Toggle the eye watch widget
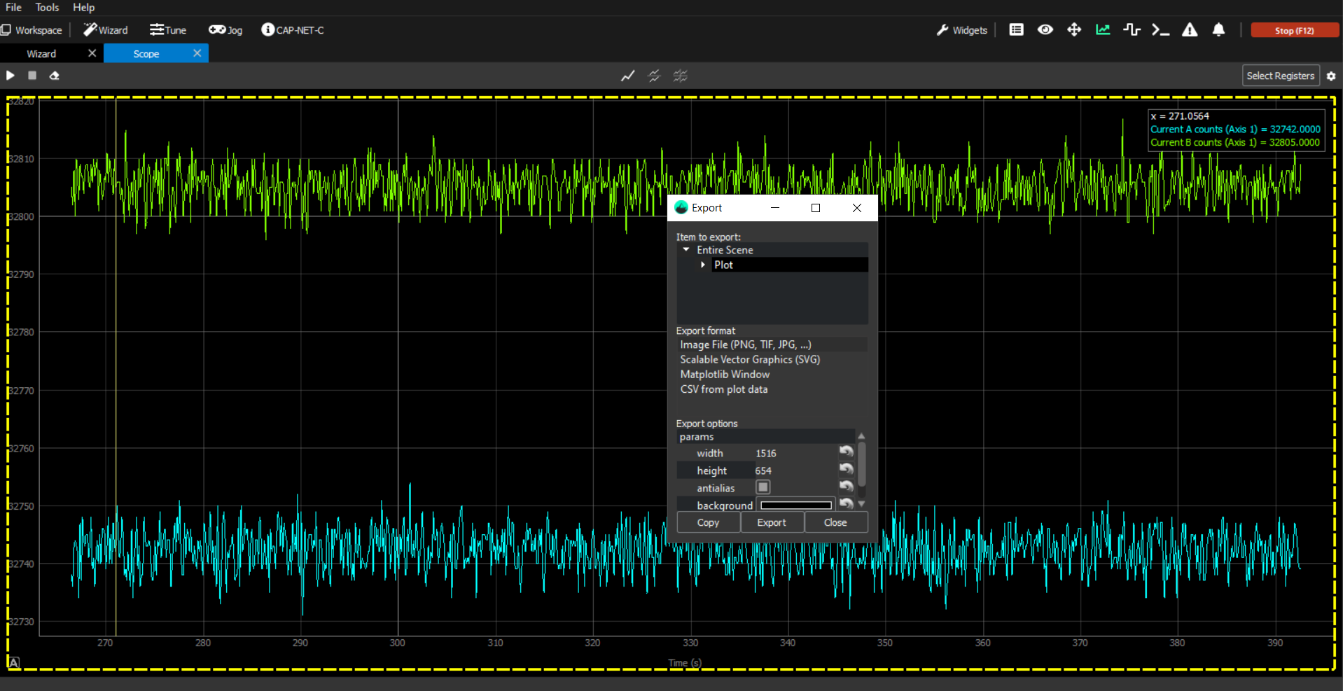The height and width of the screenshot is (691, 1343). 1045,30
